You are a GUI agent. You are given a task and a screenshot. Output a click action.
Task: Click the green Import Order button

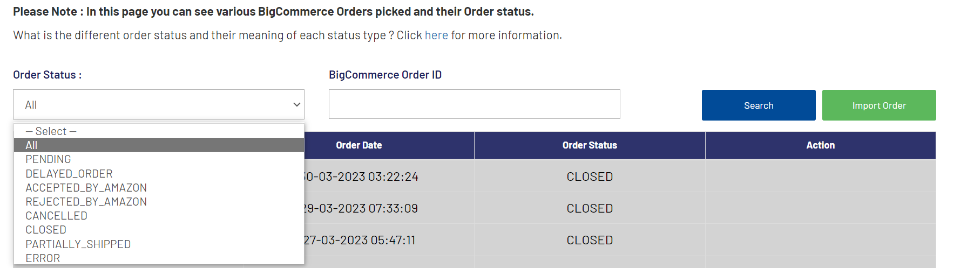coord(878,105)
